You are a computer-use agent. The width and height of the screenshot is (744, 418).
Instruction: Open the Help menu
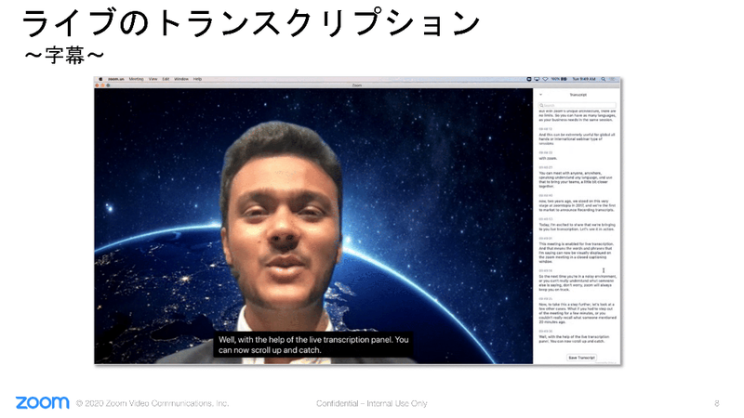197,79
